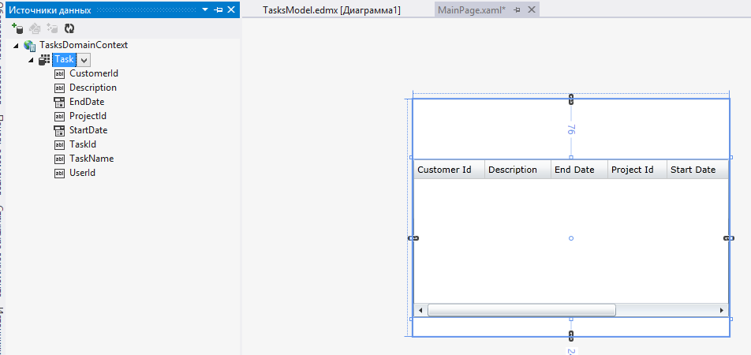Click the Add New Data Source icon
The width and height of the screenshot is (751, 355).
point(17,28)
